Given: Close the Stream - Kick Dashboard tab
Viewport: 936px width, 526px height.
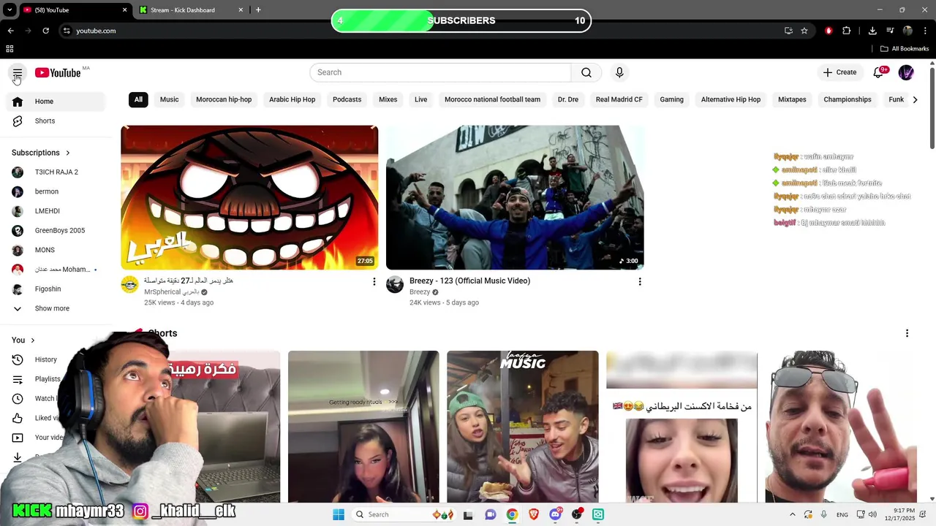Looking at the screenshot, I should click(x=241, y=10).
